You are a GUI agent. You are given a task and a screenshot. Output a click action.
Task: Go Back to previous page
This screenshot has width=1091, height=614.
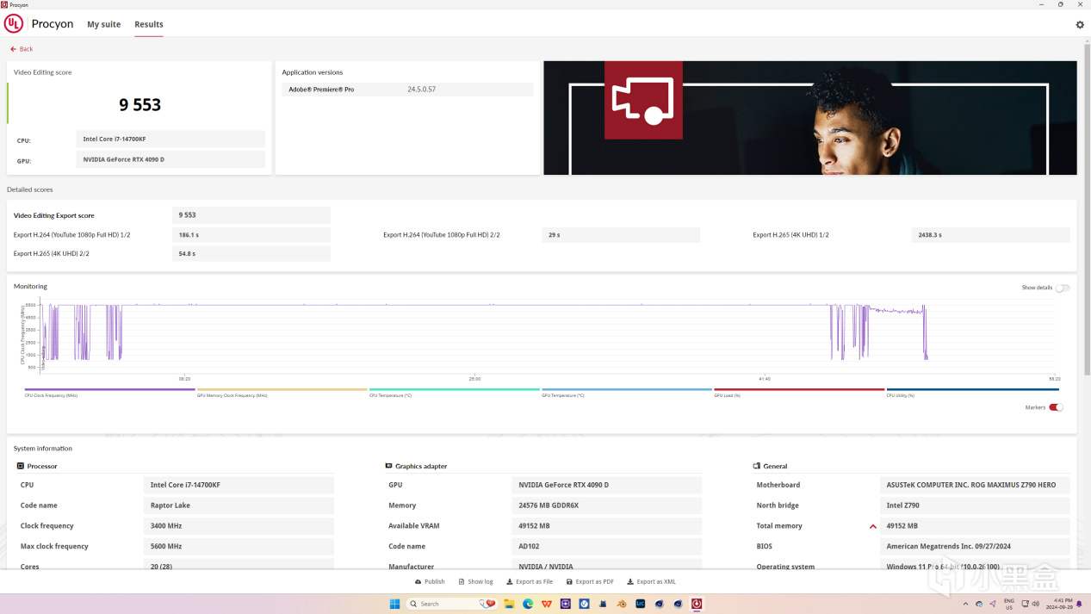coord(22,49)
